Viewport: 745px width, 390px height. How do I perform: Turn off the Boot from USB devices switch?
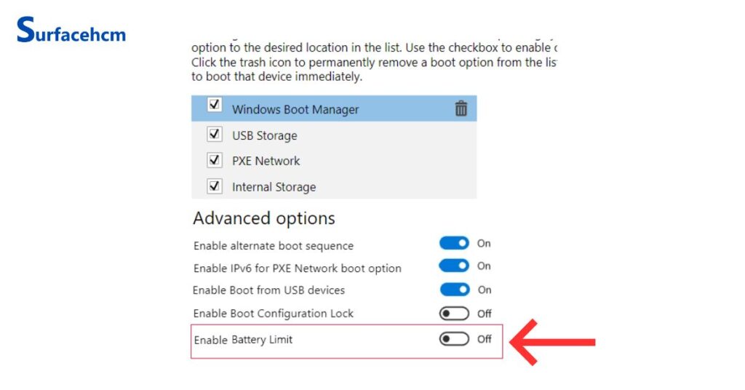(x=454, y=290)
